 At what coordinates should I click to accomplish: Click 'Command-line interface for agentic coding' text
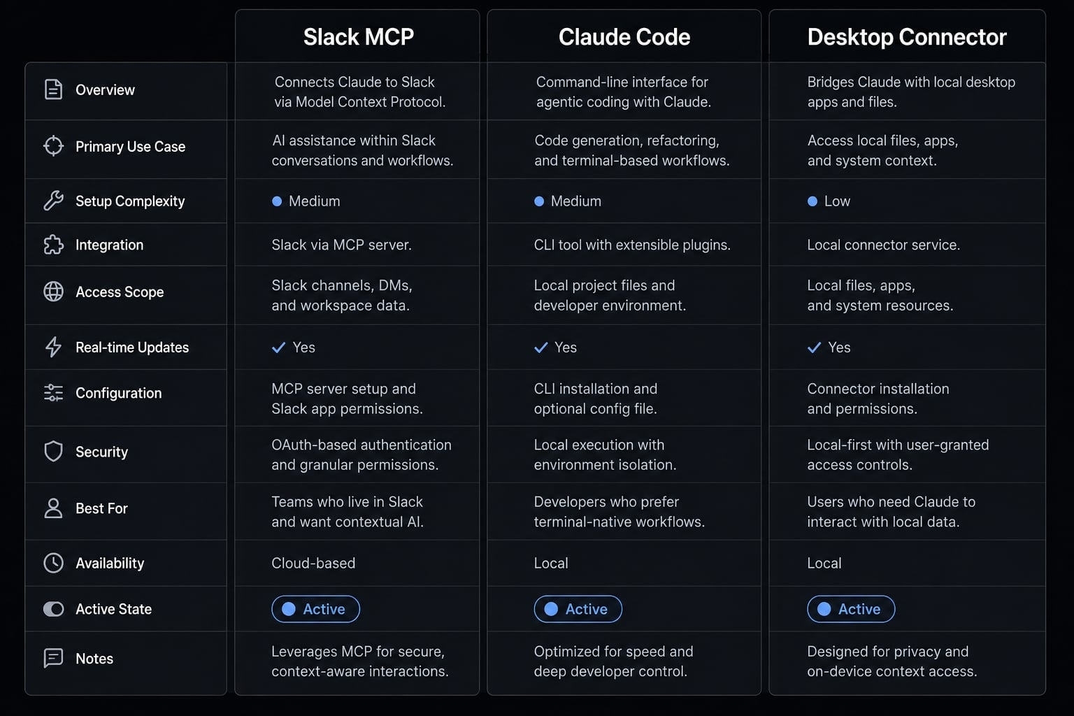click(623, 92)
